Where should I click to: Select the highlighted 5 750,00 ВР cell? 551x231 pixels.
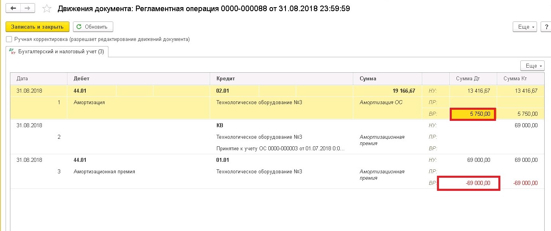tap(473, 114)
